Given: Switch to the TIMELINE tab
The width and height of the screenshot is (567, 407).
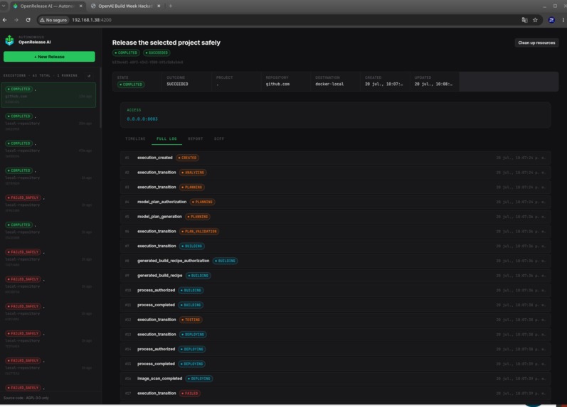Looking at the screenshot, I should click(135, 139).
